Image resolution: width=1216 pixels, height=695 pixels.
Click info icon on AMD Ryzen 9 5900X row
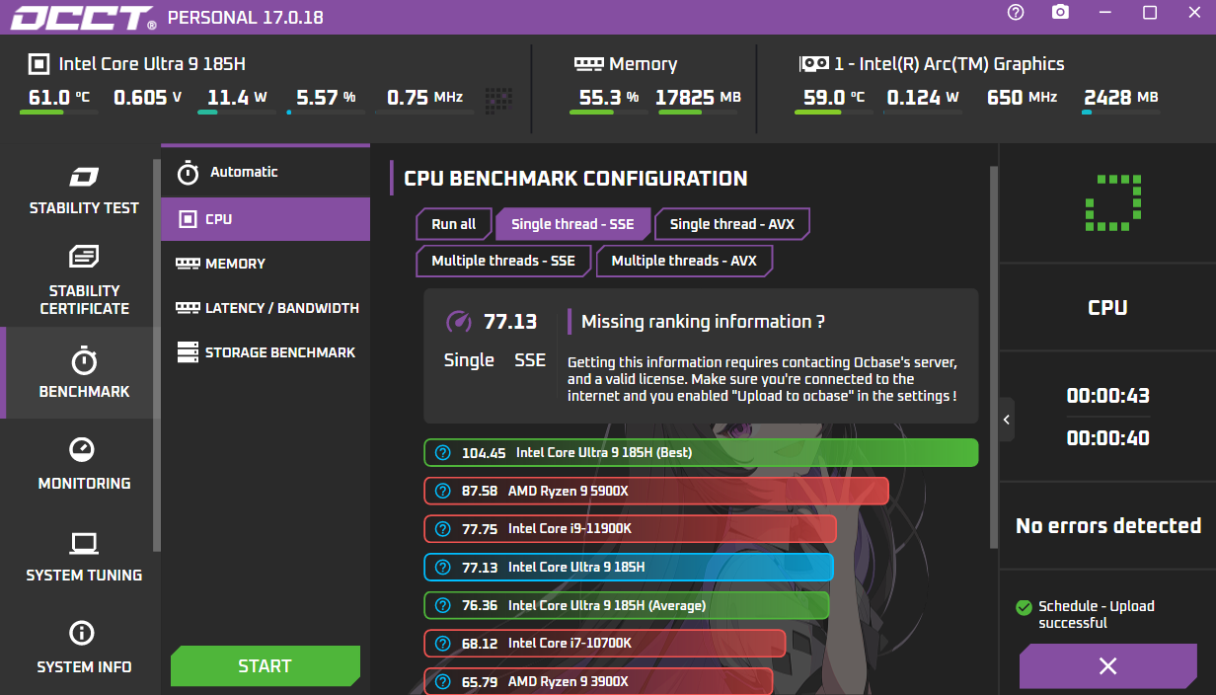[x=442, y=491]
